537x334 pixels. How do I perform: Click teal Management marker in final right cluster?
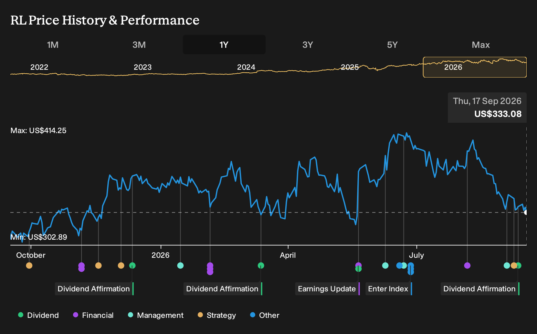507,266
